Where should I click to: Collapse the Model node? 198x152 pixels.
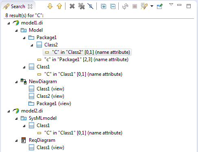point(16,31)
